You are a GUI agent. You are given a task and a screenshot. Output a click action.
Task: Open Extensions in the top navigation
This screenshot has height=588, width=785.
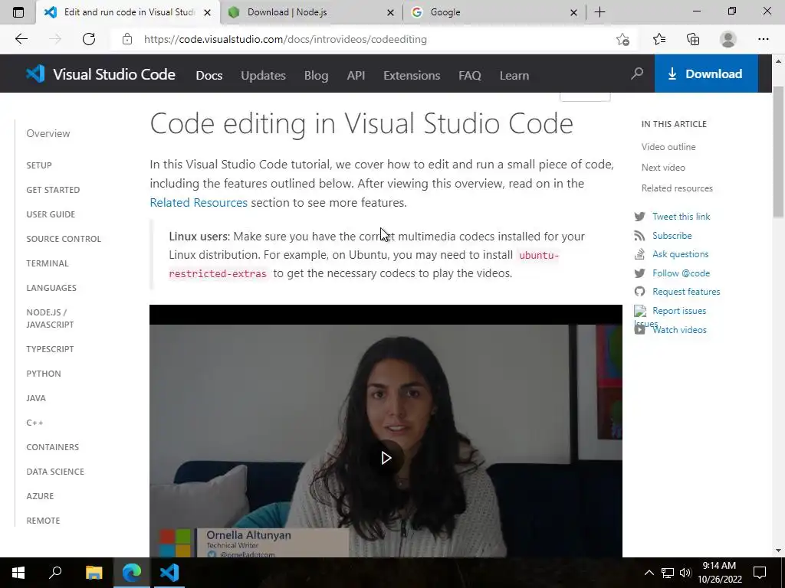(412, 76)
